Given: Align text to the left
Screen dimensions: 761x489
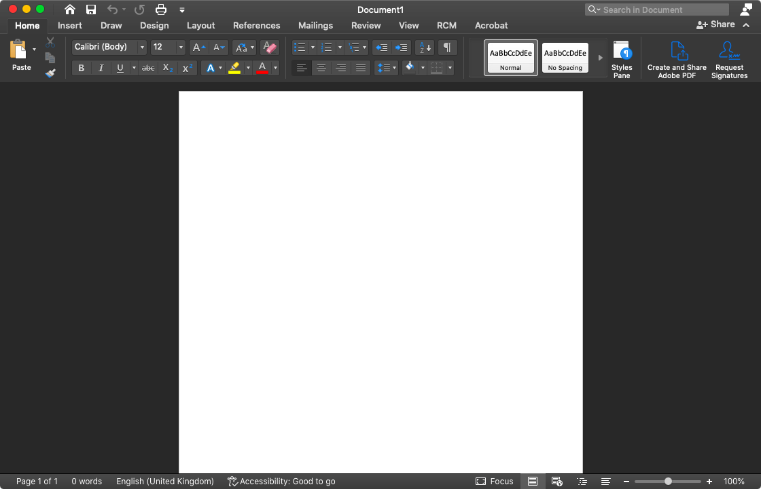Looking at the screenshot, I should point(302,69).
